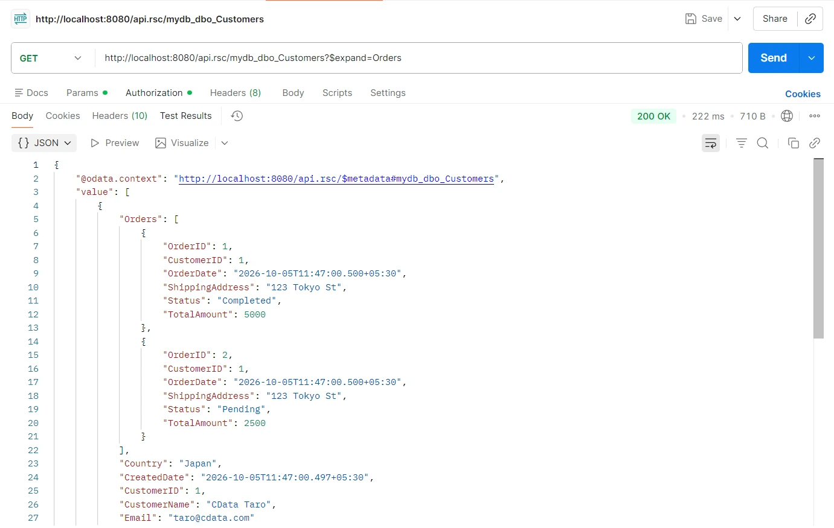Open Send options dropdown arrow
The height and width of the screenshot is (528, 834).
pos(812,58)
